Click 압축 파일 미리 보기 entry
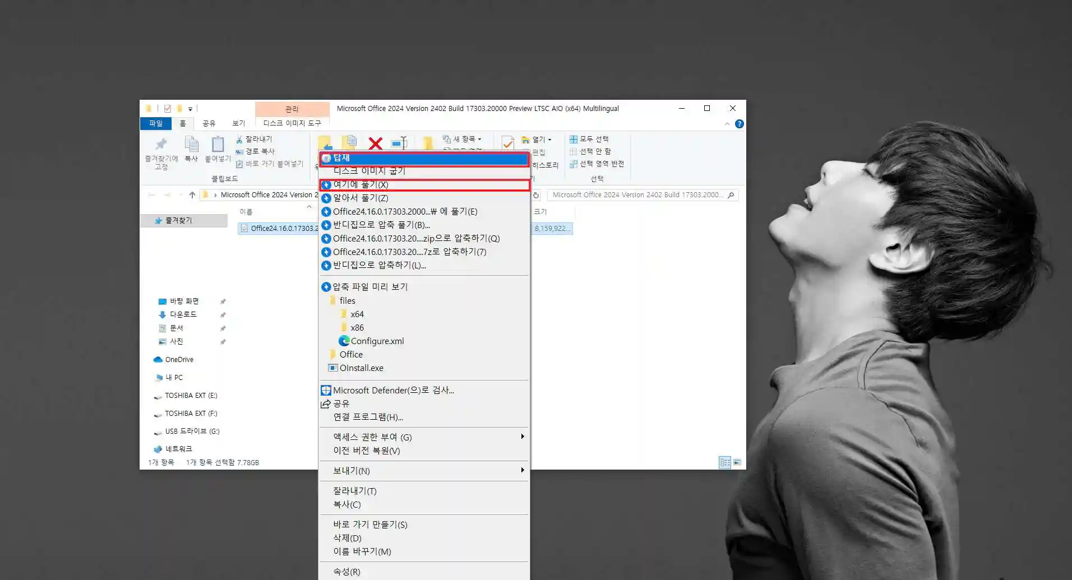The width and height of the screenshot is (1072, 580). click(x=424, y=286)
